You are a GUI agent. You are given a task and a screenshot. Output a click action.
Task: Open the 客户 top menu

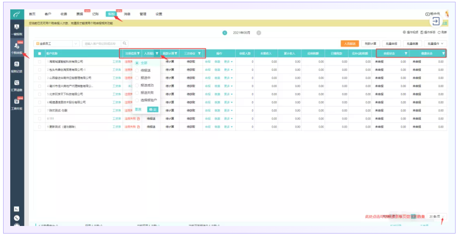(x=48, y=14)
